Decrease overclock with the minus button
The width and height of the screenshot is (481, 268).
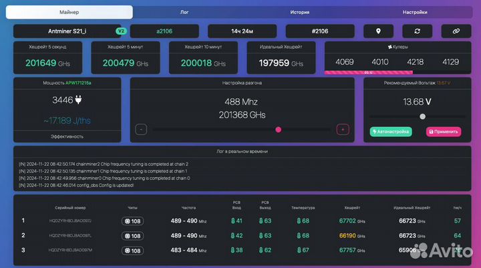(141, 130)
